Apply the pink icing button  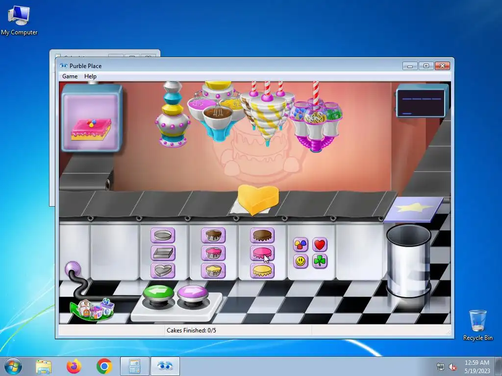[262, 253]
